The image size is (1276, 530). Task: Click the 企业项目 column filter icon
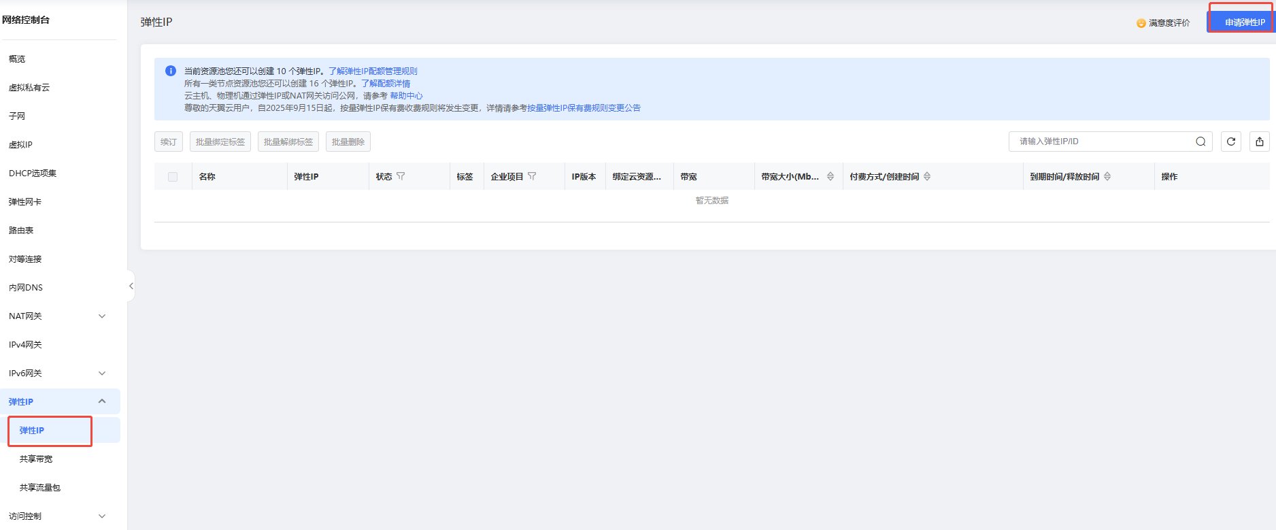click(x=532, y=176)
